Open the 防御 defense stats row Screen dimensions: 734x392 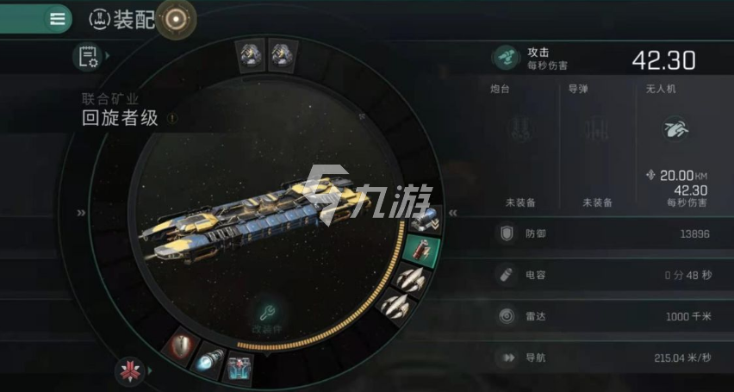(604, 233)
